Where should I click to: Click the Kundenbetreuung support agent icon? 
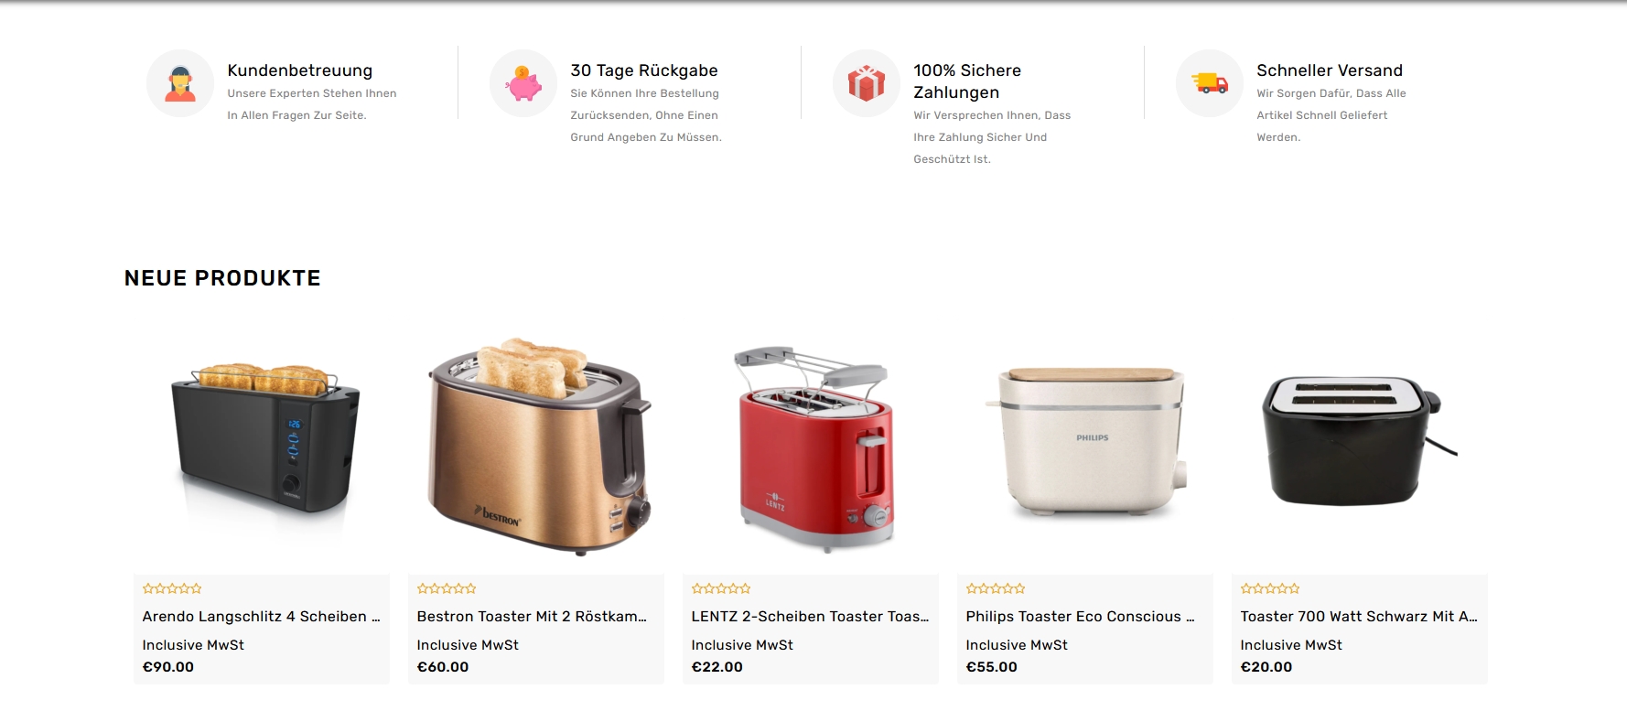[x=180, y=83]
